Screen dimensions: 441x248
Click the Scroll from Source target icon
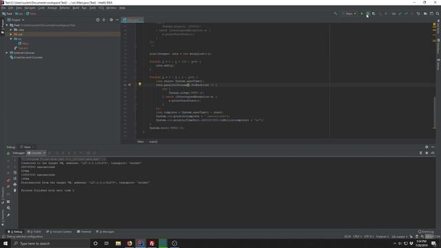tap(98, 20)
